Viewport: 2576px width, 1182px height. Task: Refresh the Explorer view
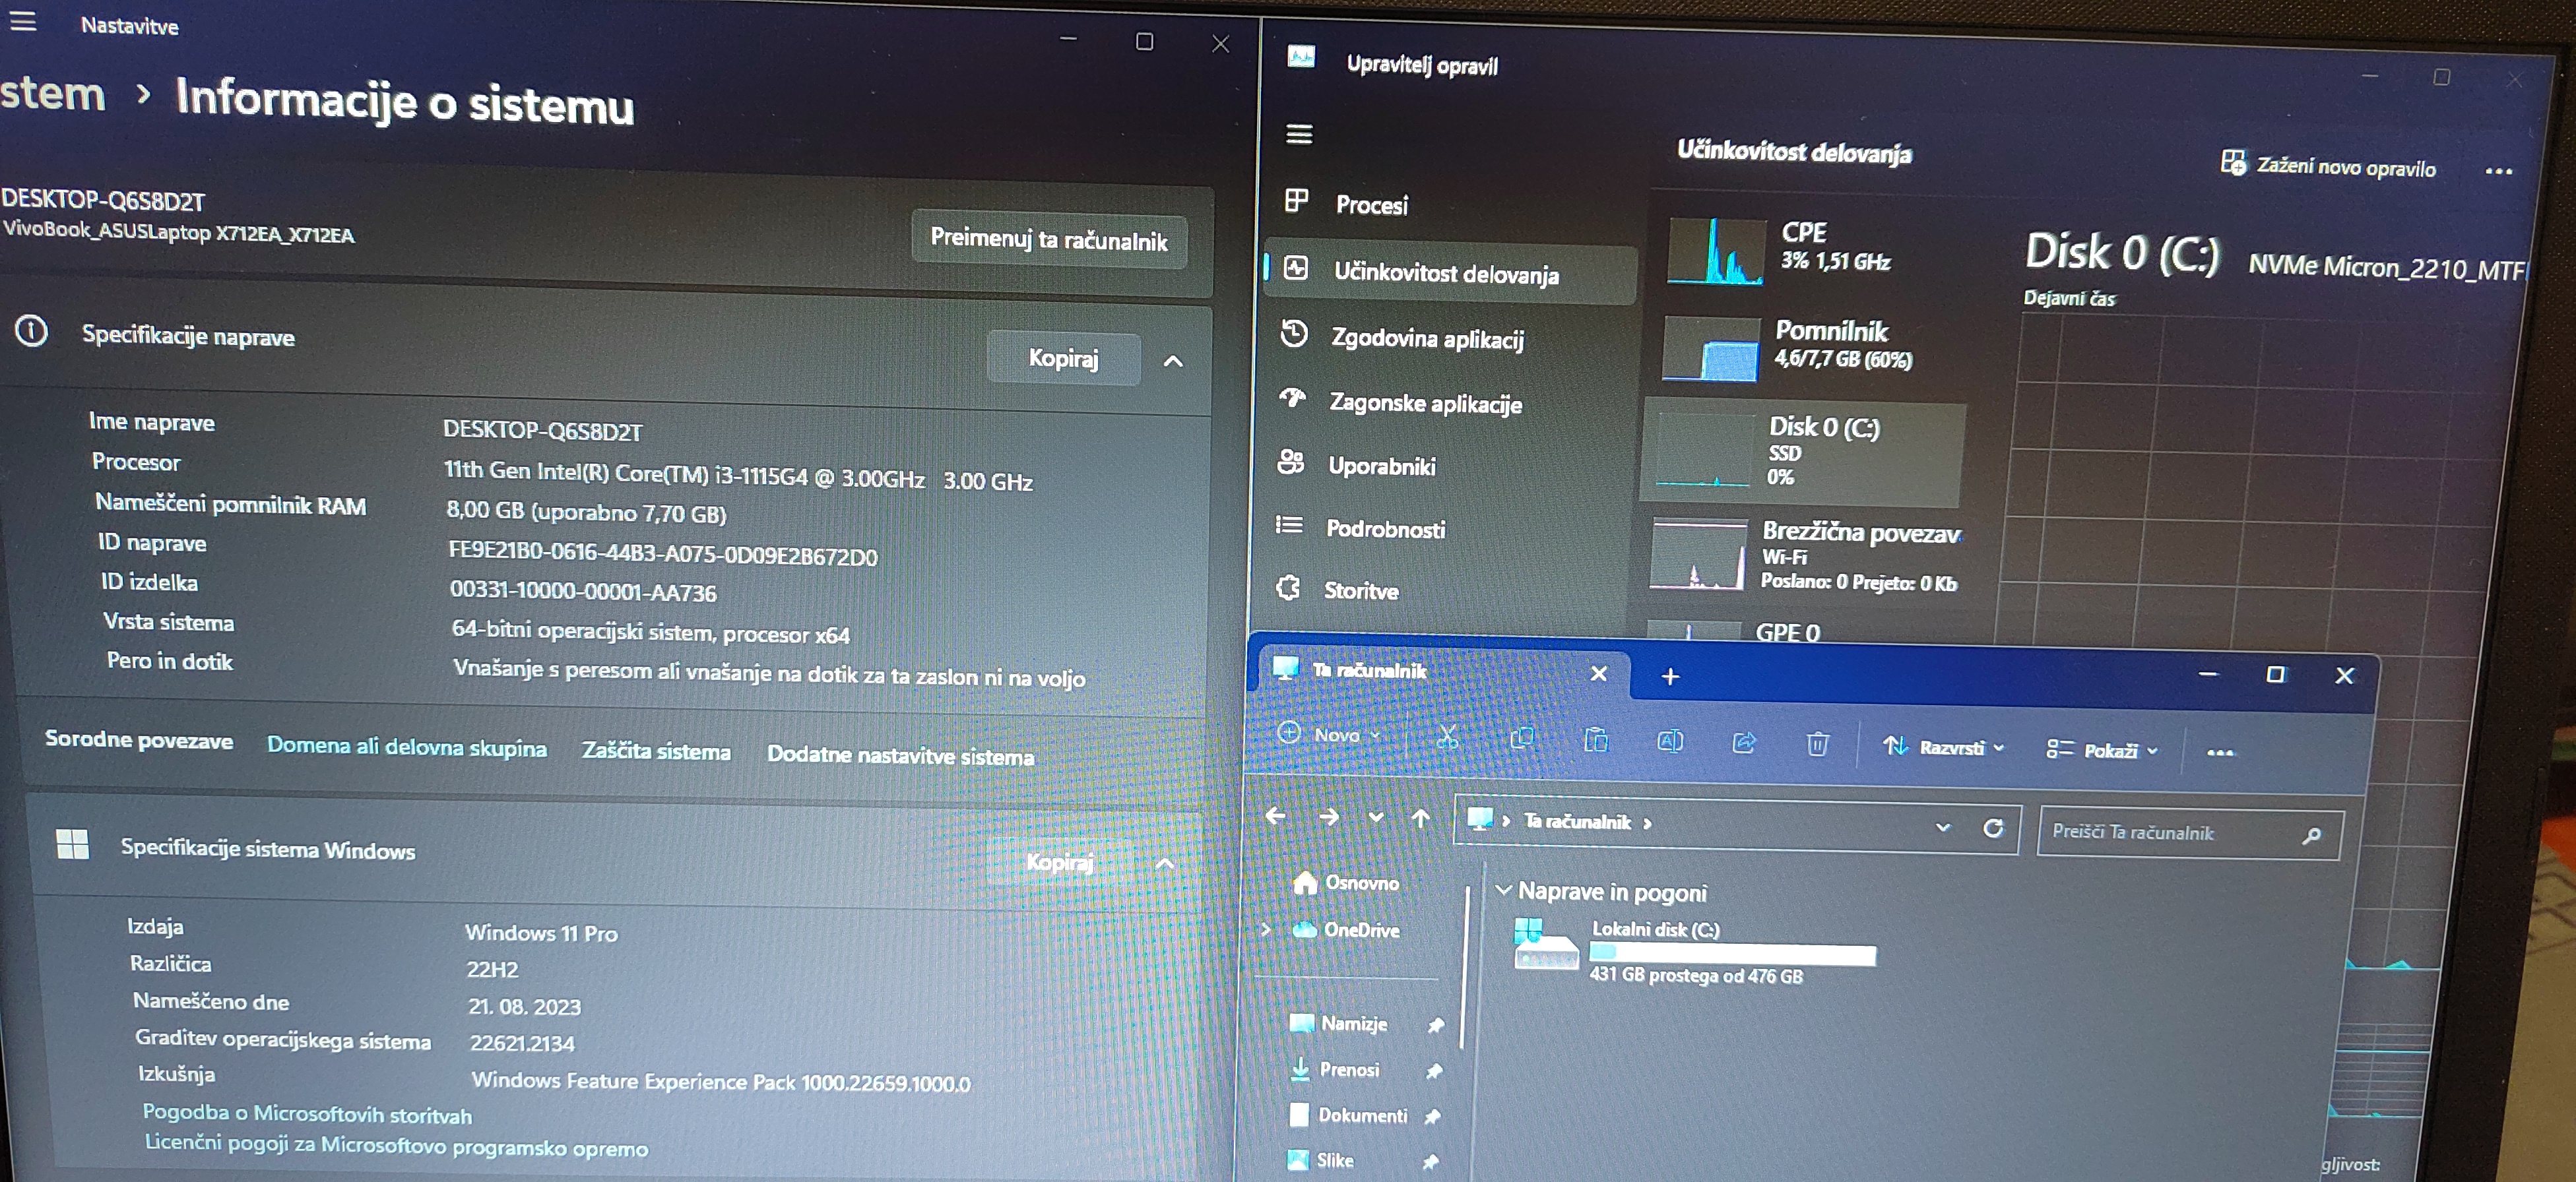point(1993,828)
